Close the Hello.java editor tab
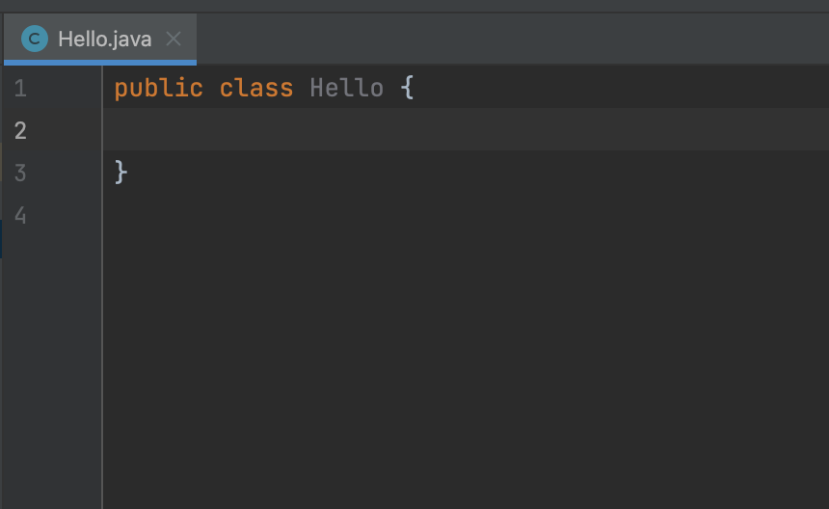 pyautogui.click(x=174, y=39)
